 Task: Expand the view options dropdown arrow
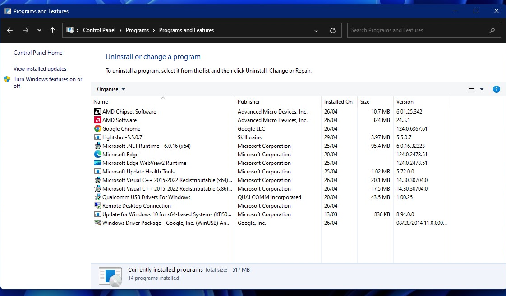pos(482,89)
